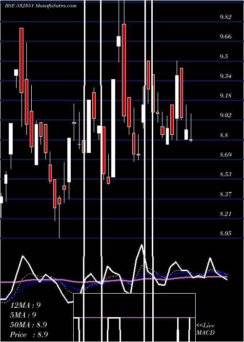
Task: Click the 8.37 price axis label
Action: tap(225, 194)
